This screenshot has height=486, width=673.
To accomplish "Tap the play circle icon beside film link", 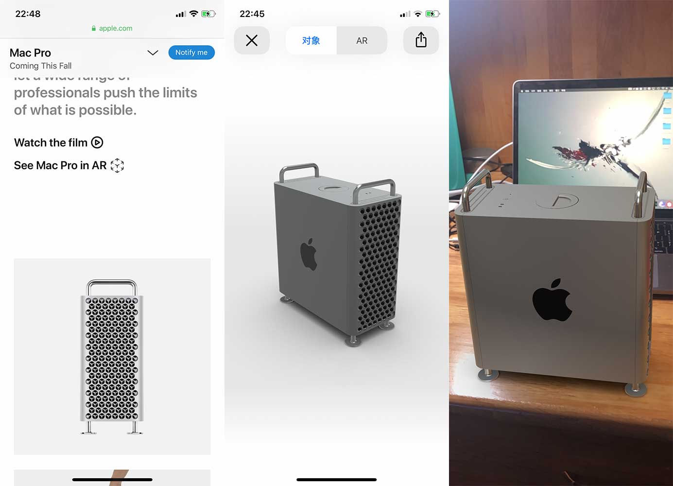I will pos(97,142).
